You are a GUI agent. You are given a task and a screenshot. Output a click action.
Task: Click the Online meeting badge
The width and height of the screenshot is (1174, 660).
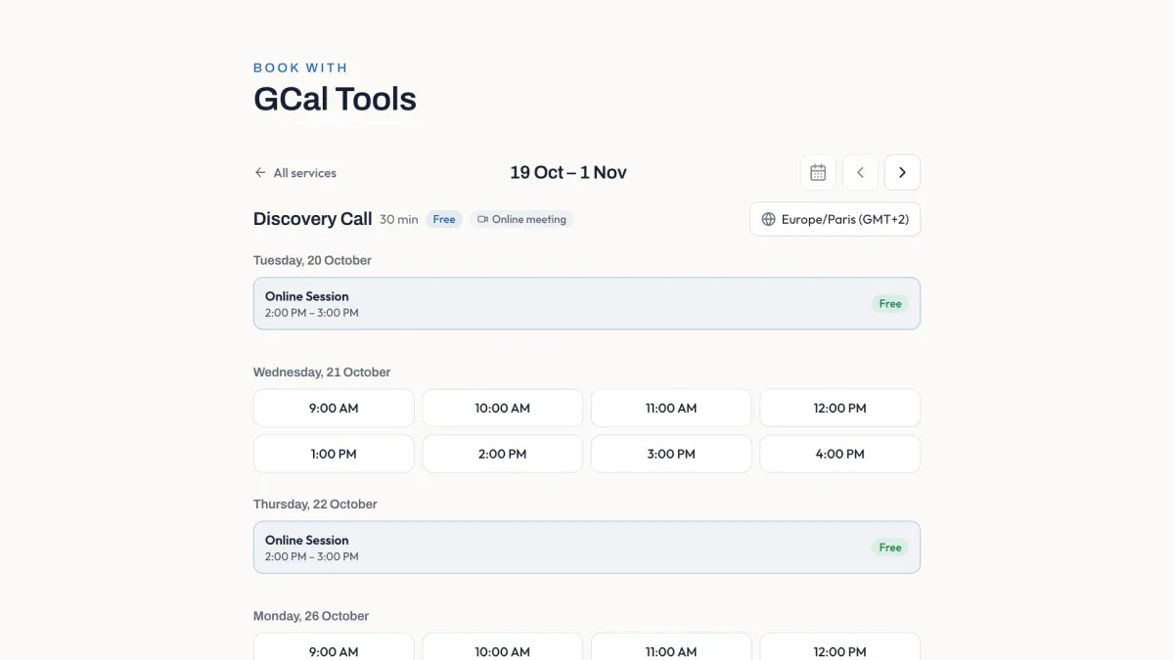pos(521,219)
